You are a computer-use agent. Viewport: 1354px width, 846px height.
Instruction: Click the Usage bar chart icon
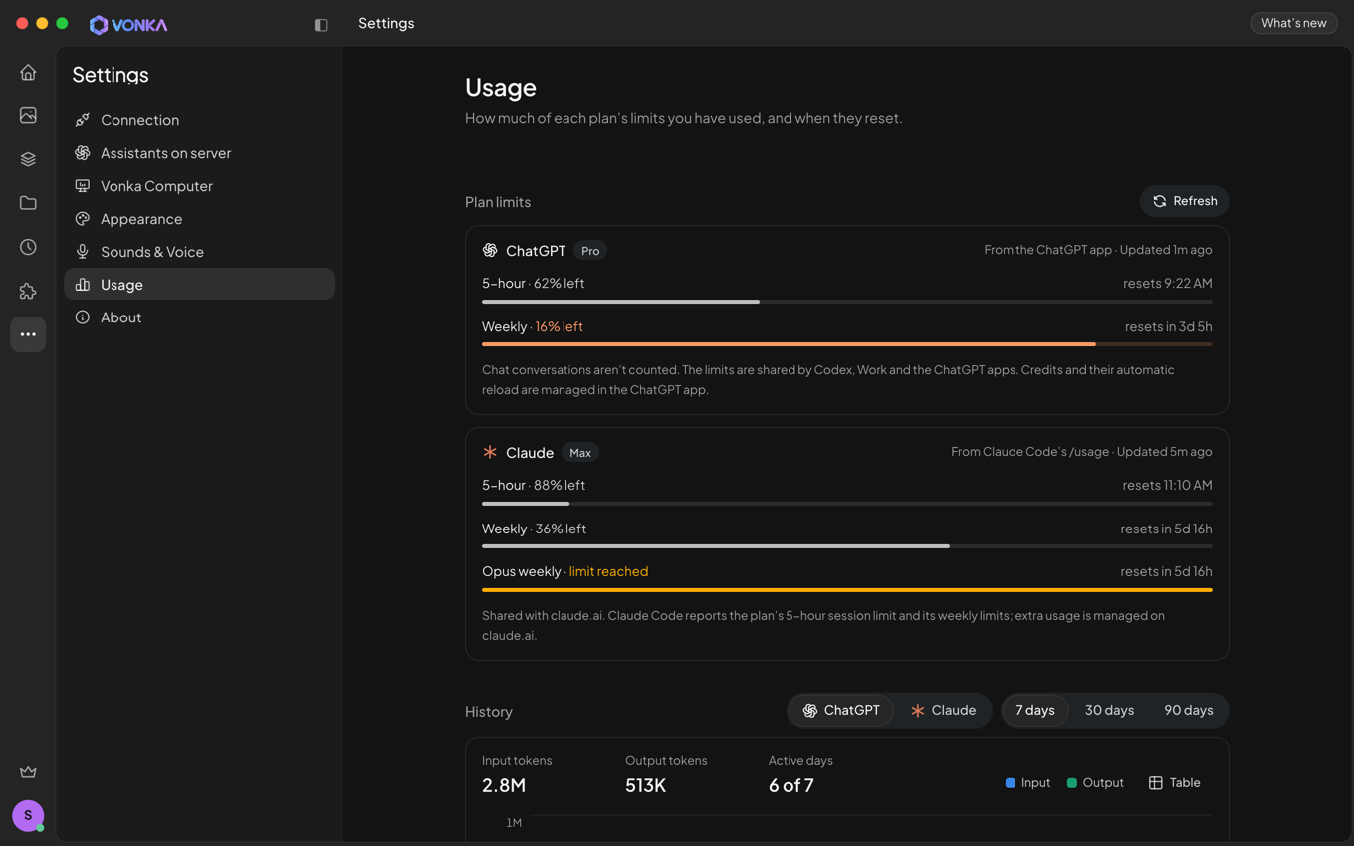tap(83, 285)
